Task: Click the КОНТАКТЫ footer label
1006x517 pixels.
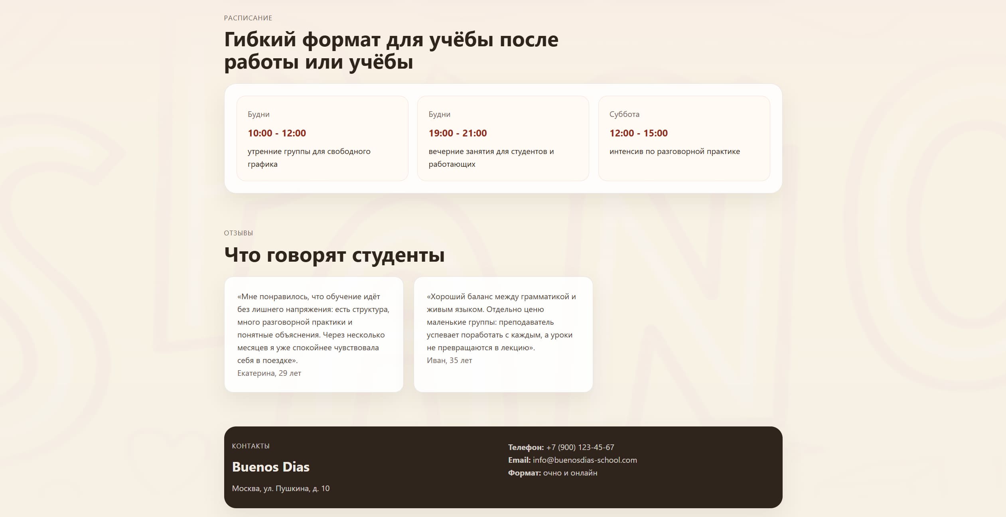Action: click(x=251, y=446)
